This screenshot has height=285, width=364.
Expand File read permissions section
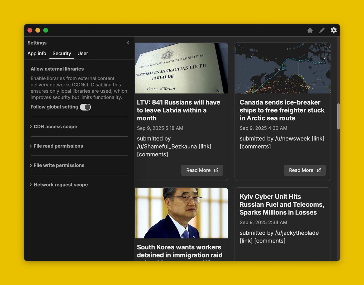tap(58, 146)
